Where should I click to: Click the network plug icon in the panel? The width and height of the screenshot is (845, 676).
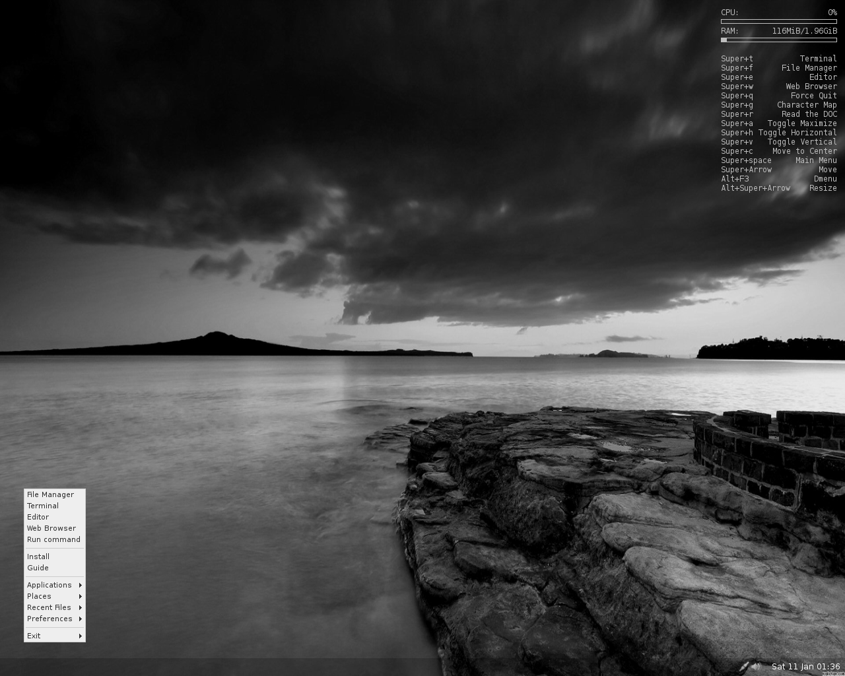[x=744, y=667]
